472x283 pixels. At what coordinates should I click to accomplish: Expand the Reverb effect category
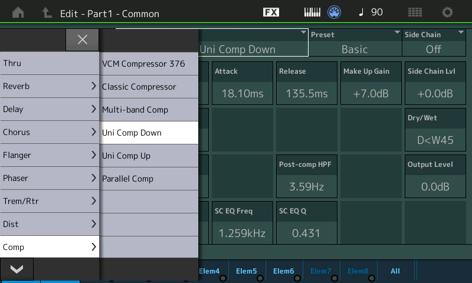[x=50, y=86]
